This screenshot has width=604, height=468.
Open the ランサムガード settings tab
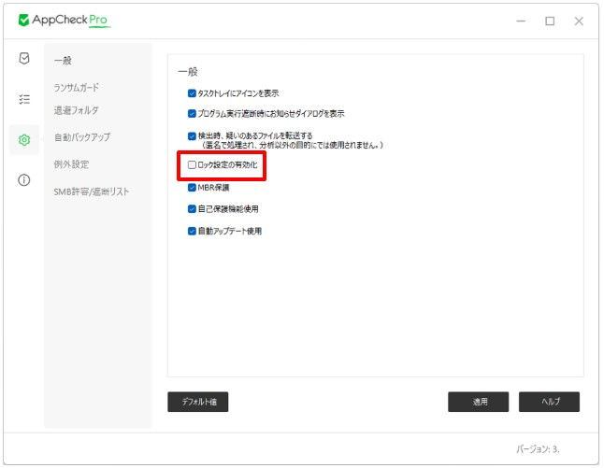[x=76, y=87]
